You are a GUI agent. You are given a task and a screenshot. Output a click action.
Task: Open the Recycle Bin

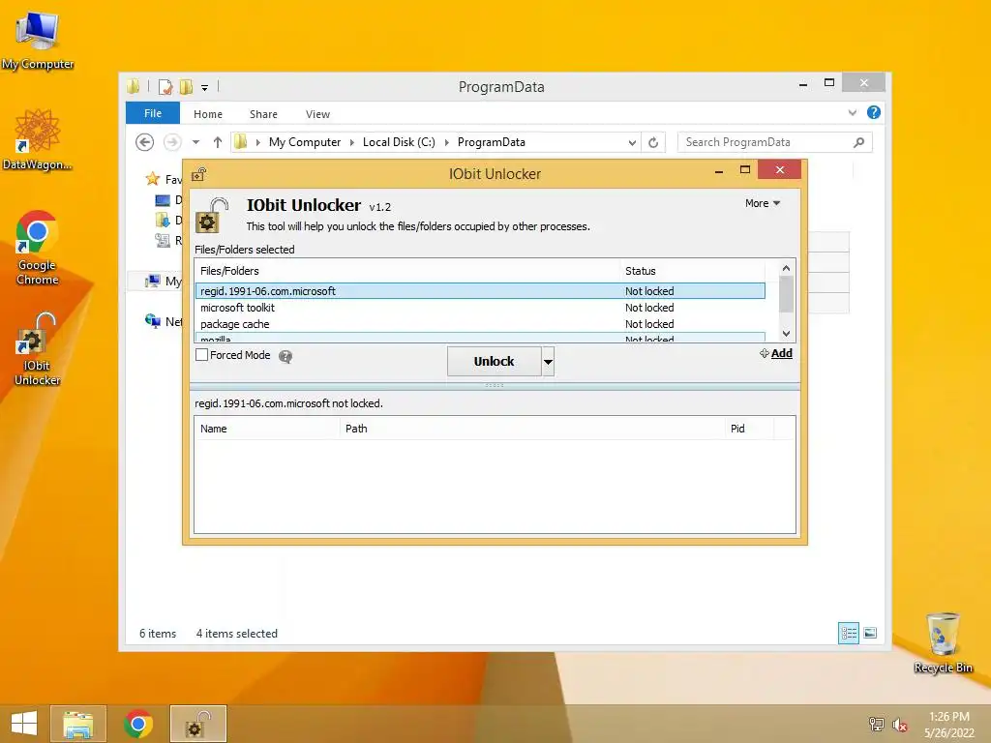tap(943, 642)
